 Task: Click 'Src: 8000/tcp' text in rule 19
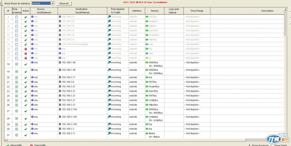coord(156,74)
